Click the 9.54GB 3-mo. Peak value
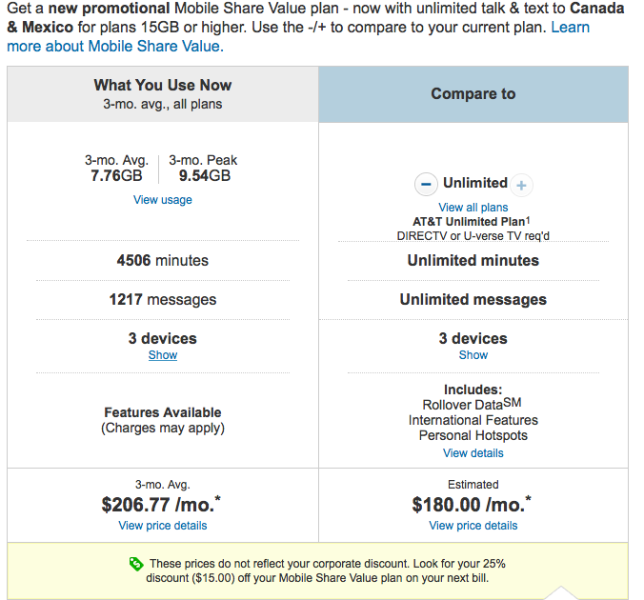The width and height of the screenshot is (644, 600). (205, 175)
